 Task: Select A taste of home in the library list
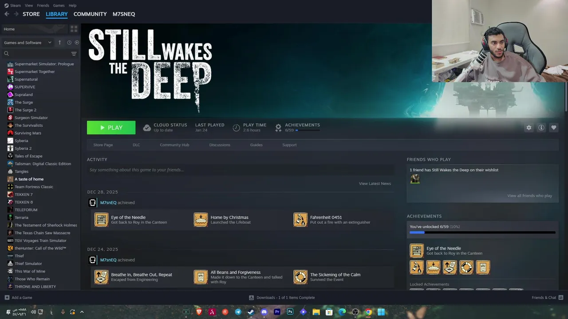29,179
